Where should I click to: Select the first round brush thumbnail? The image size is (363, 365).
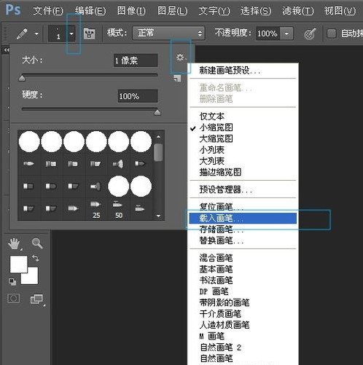[x=29, y=141]
